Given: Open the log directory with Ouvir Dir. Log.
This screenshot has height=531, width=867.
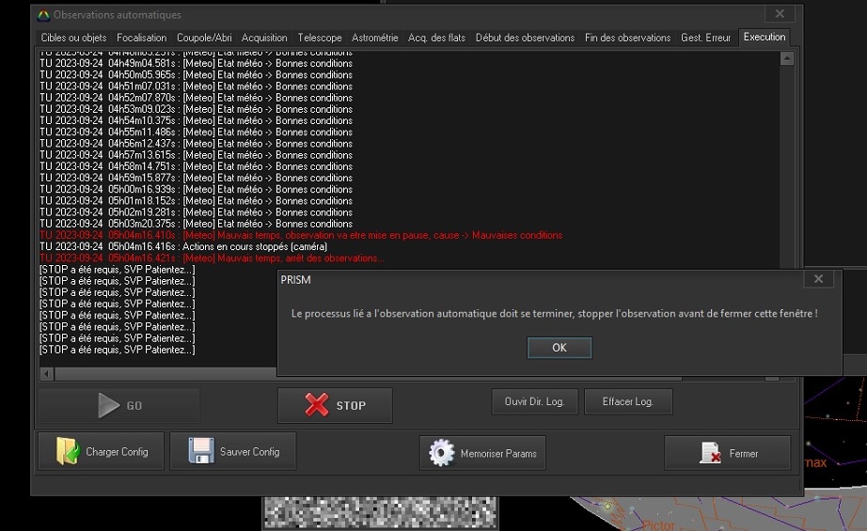Looking at the screenshot, I should coord(534,401).
